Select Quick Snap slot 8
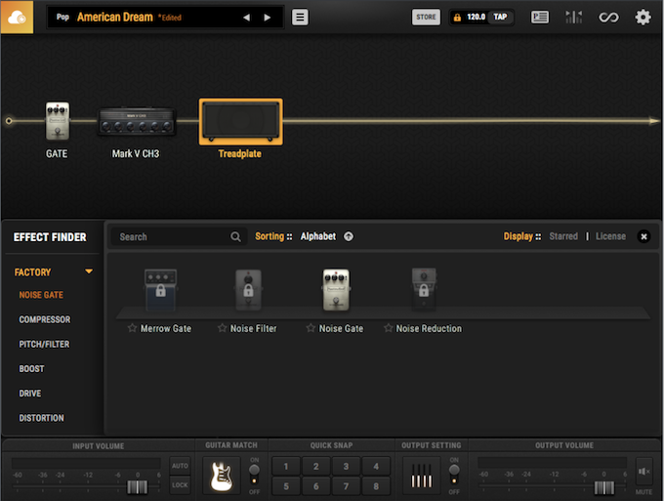This screenshot has width=664, height=501. coord(376,486)
